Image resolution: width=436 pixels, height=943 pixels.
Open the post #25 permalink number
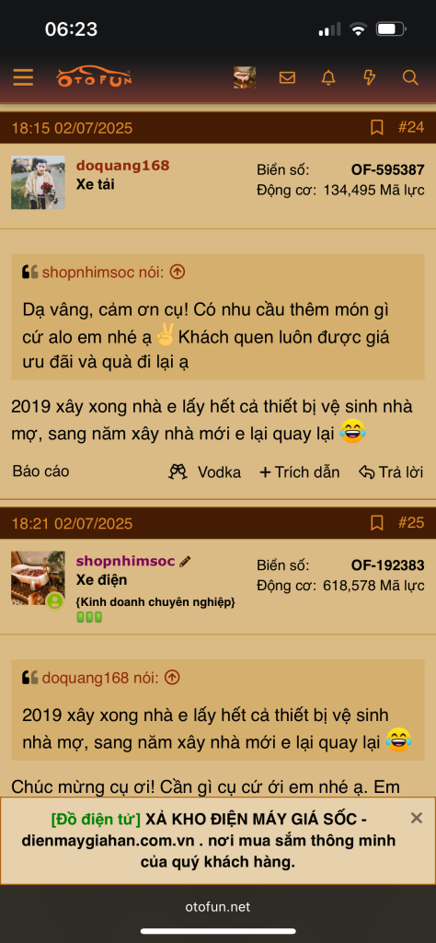[411, 523]
